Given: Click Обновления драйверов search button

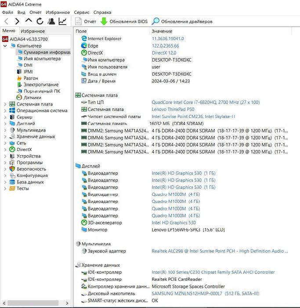Looking at the screenshot, I should pyautogui.click(x=182, y=22).
